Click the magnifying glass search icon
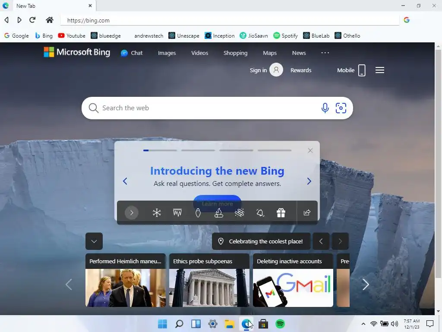The image size is (442, 332). click(93, 108)
